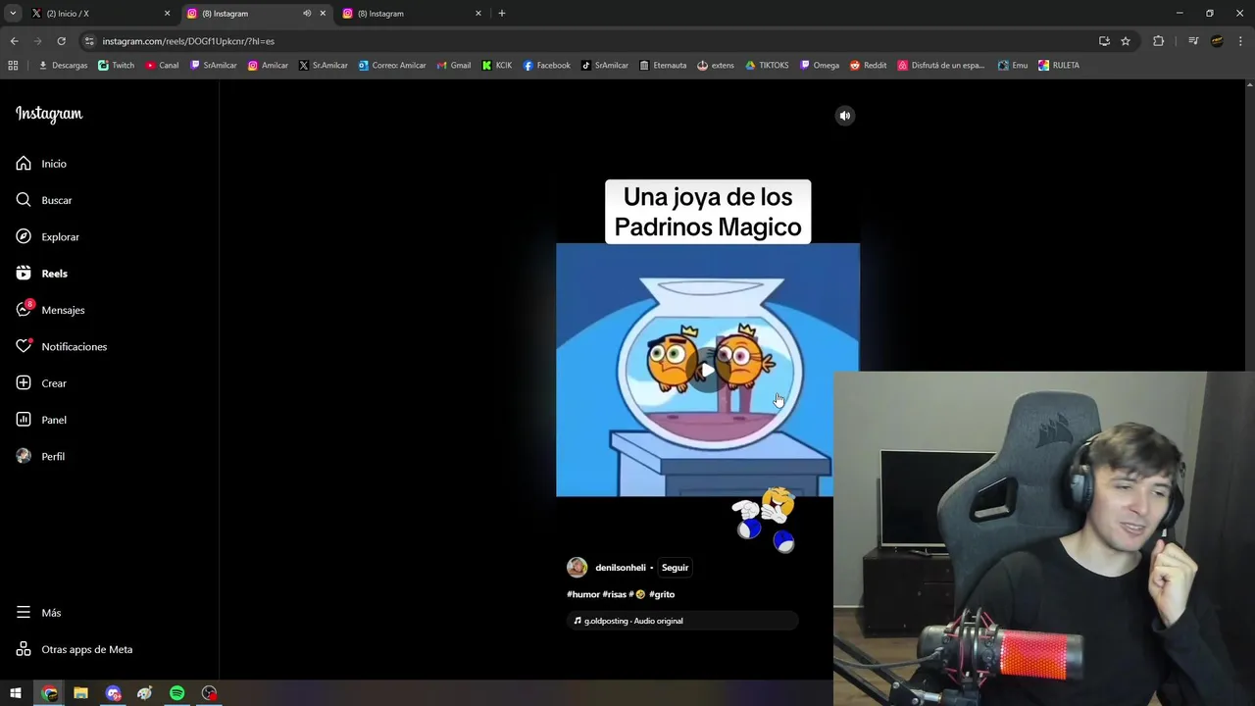The image size is (1255, 706).
Task: Open SrAmilcar TikTok bookmark
Action: coord(604,66)
